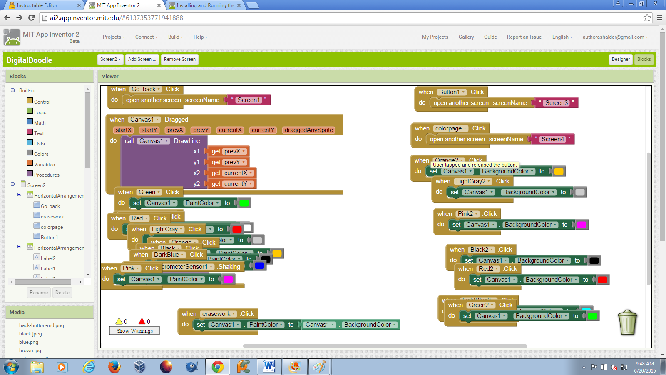Click the browser address bar
The width and height of the screenshot is (666, 375).
341,17
